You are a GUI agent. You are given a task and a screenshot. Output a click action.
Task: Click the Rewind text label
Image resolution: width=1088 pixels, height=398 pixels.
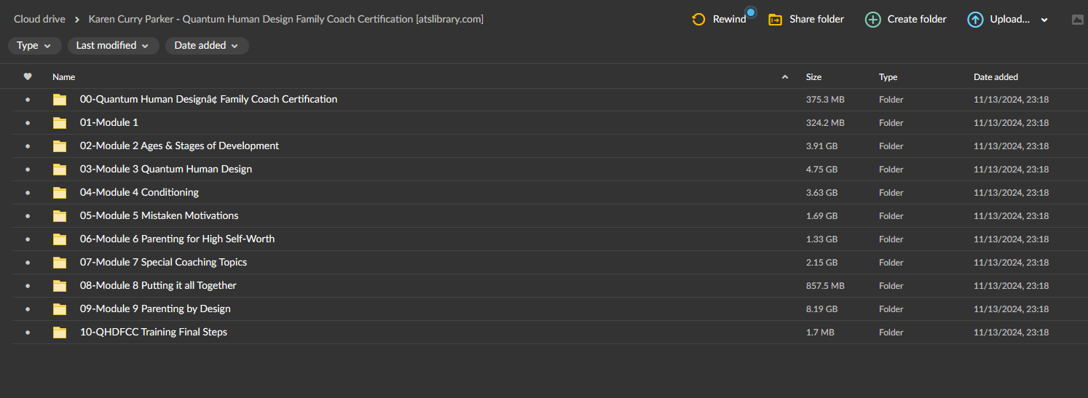729,20
